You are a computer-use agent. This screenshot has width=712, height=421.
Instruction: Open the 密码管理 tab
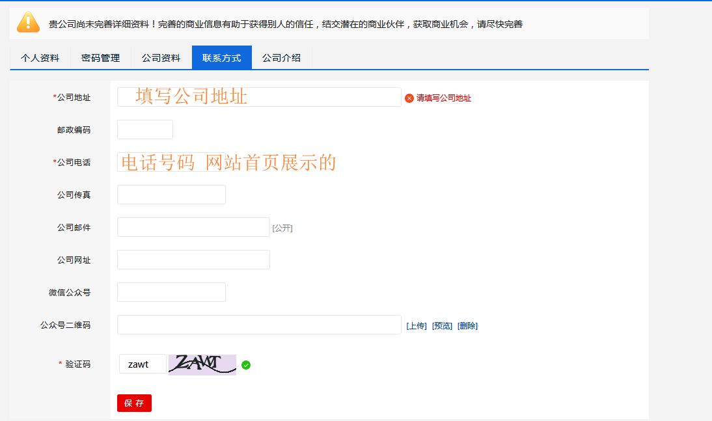click(99, 57)
